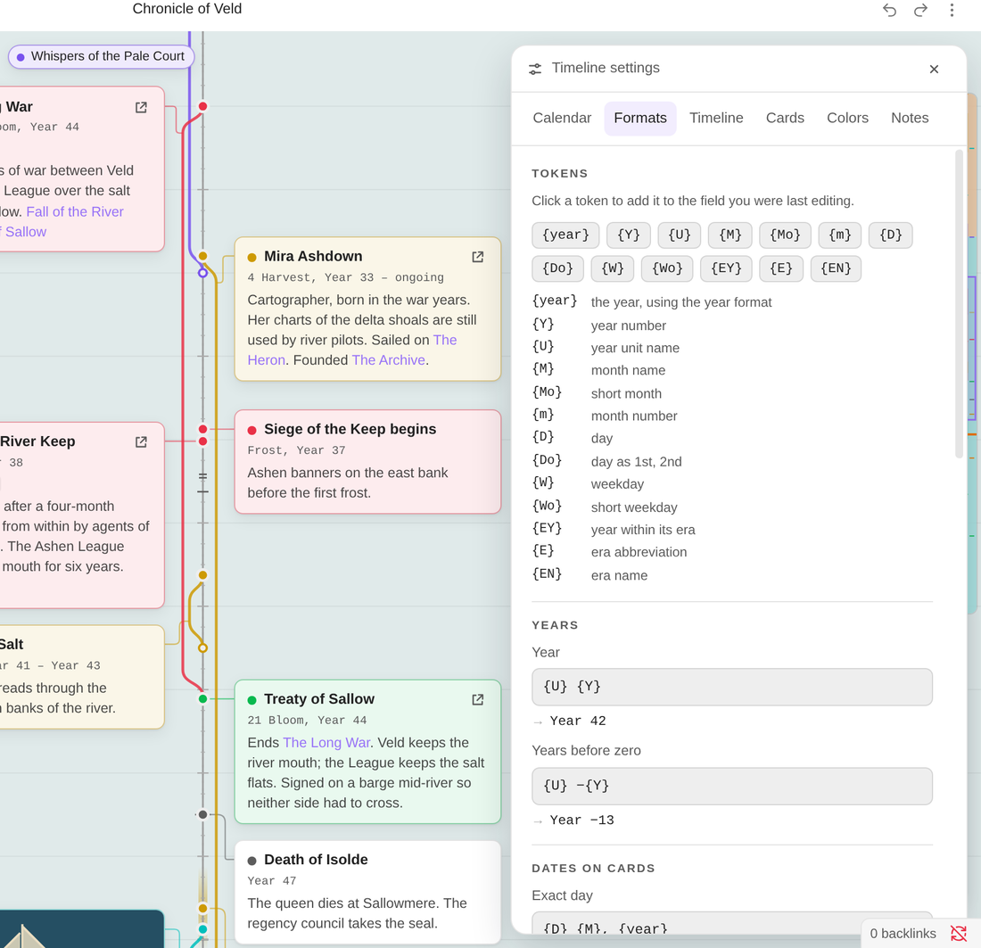This screenshot has width=981, height=948.
Task: Open Treaty of Sallow card external link icon
Action: coord(477,699)
